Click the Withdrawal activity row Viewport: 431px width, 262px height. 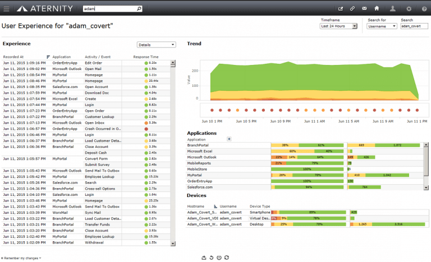coord(86,243)
